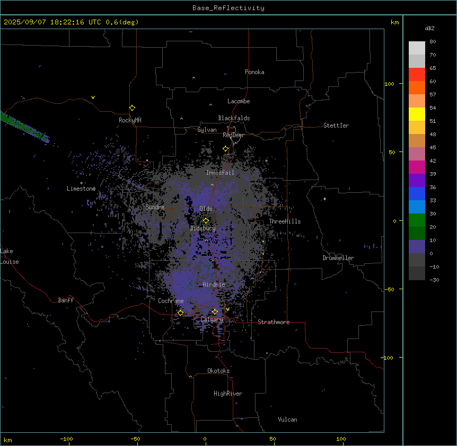Click the HighRiver label
457x446 pixels.
(228, 394)
